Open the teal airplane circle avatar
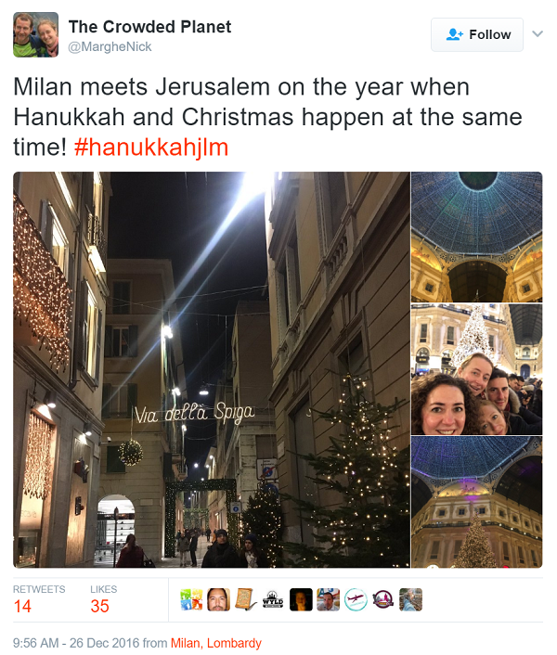The height and width of the screenshot is (655, 557). point(356,599)
